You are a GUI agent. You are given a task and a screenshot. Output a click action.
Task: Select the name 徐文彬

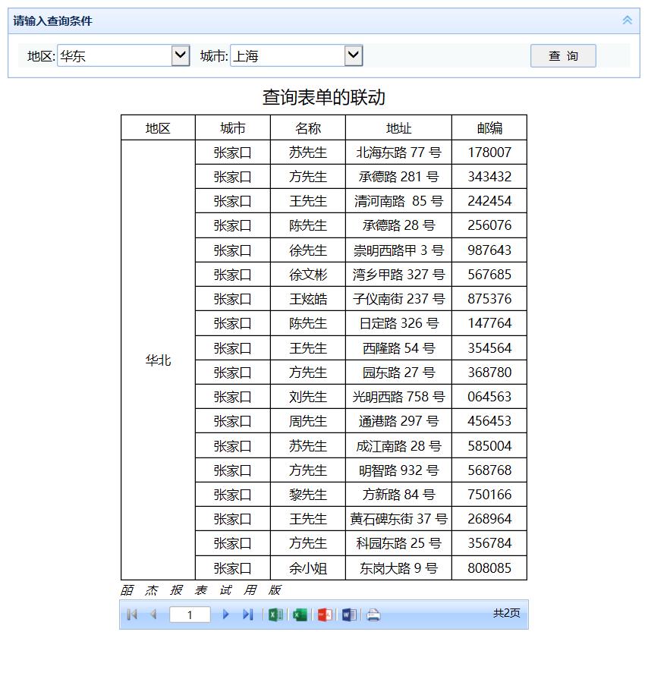308,274
